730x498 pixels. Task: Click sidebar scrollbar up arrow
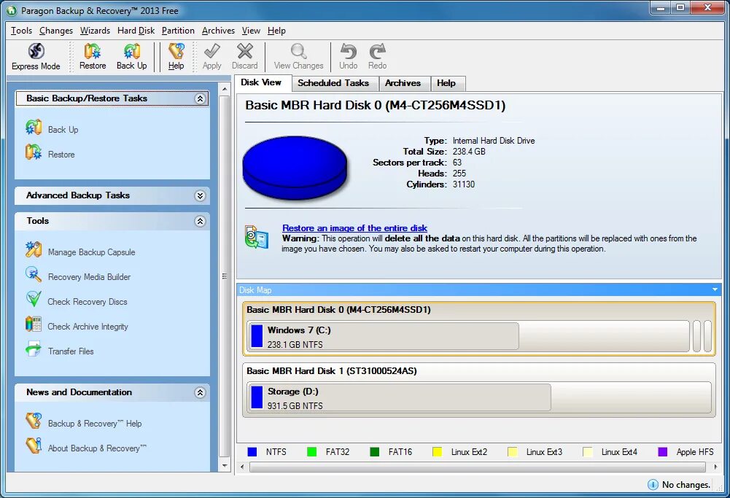tap(225, 89)
